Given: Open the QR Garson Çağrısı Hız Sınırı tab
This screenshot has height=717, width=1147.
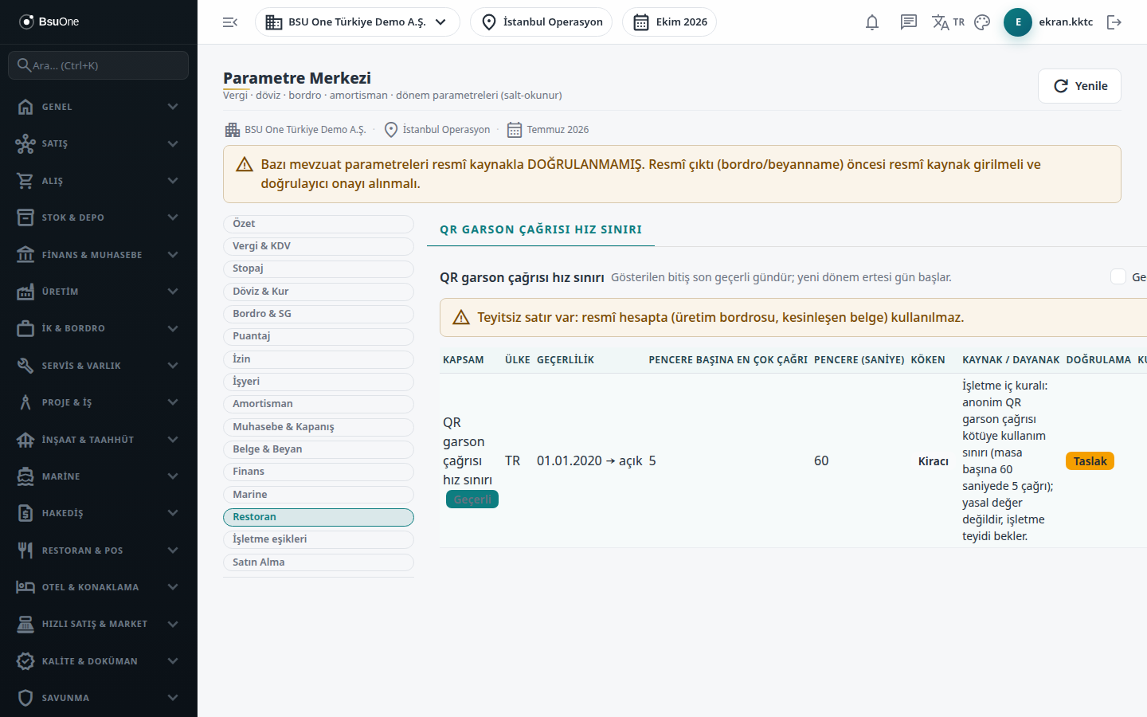Looking at the screenshot, I should pos(541,229).
